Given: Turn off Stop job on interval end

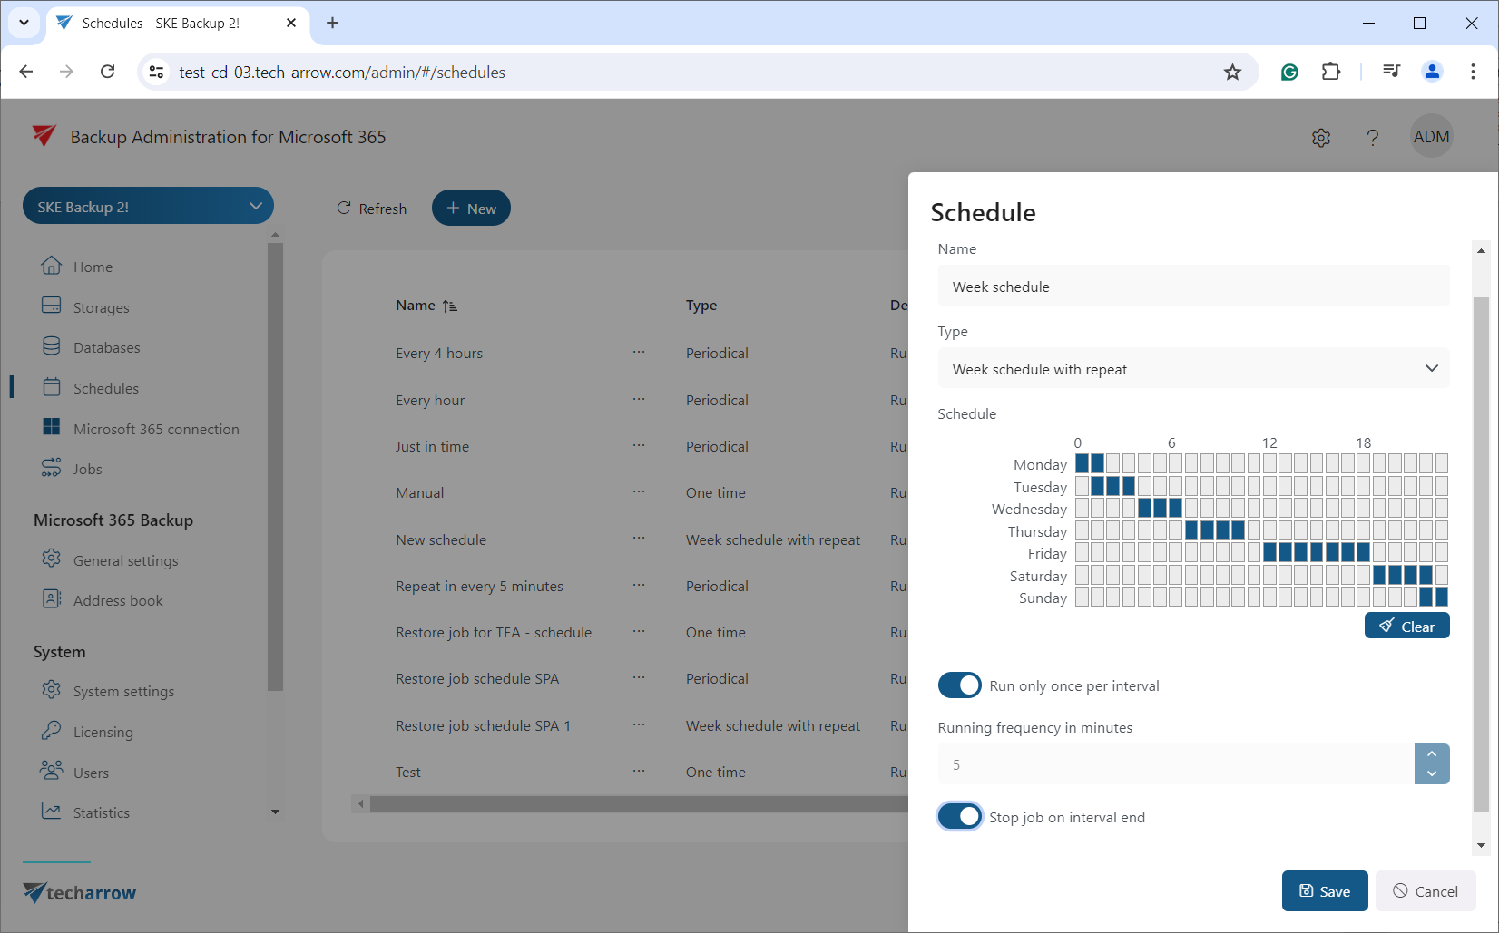Looking at the screenshot, I should tap(959, 817).
